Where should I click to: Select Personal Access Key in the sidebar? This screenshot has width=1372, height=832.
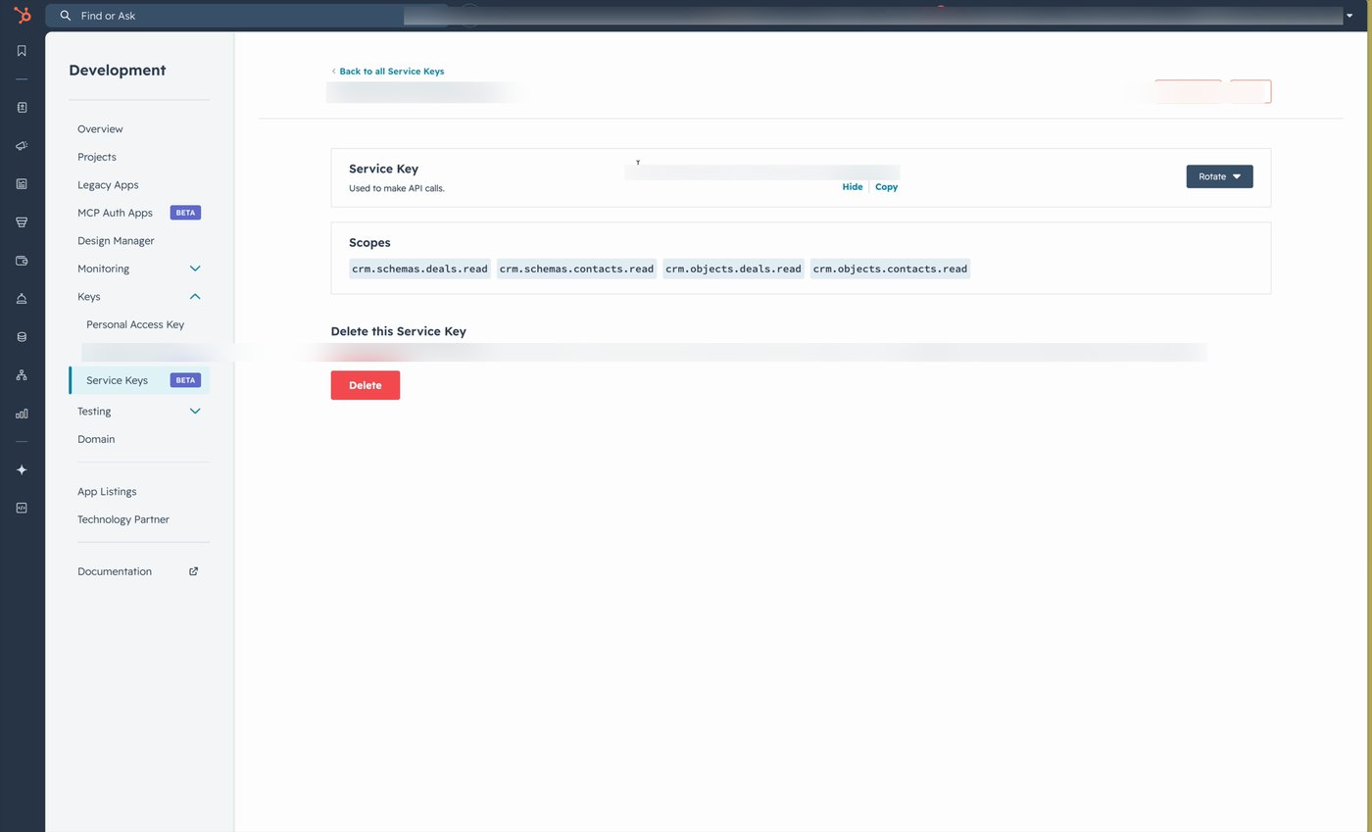[134, 324]
